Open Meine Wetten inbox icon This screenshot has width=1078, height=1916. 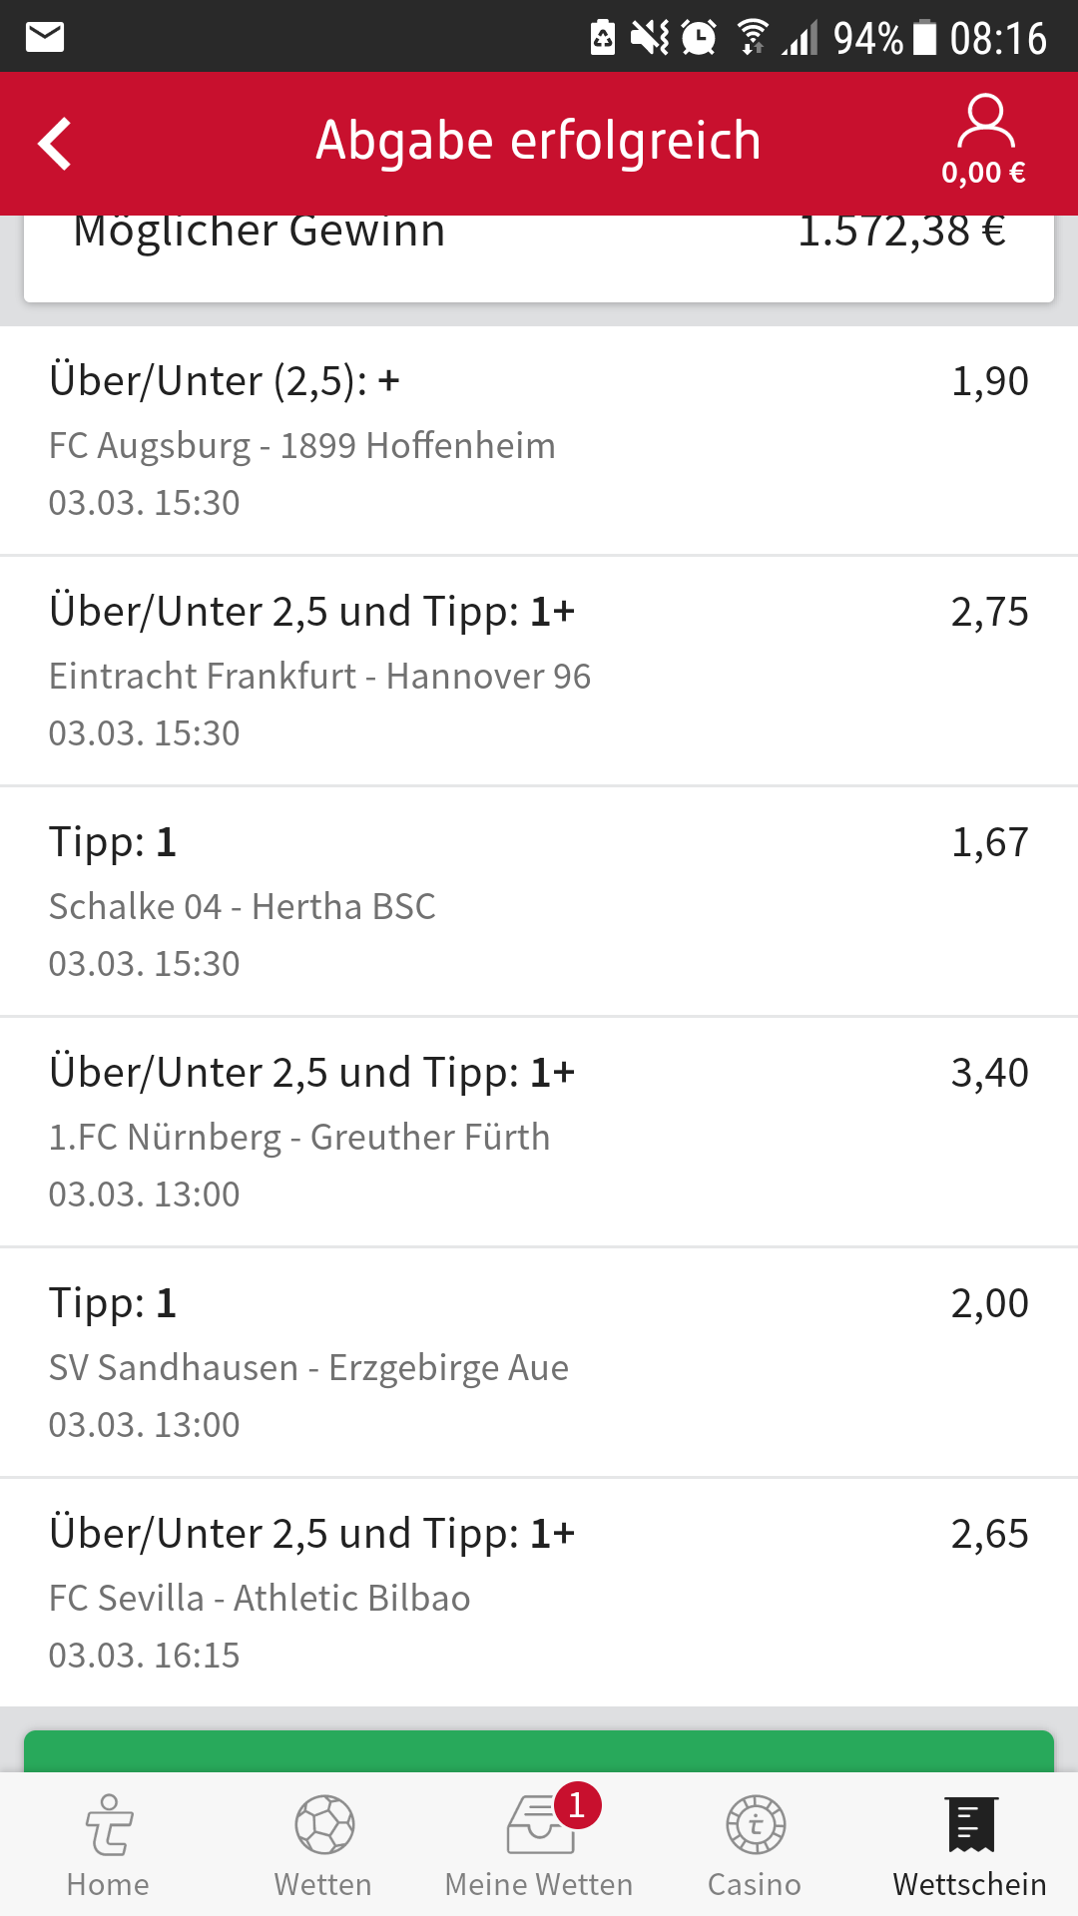[x=537, y=1828]
